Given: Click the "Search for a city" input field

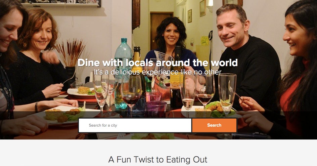Looking at the screenshot, I should click(x=135, y=125).
